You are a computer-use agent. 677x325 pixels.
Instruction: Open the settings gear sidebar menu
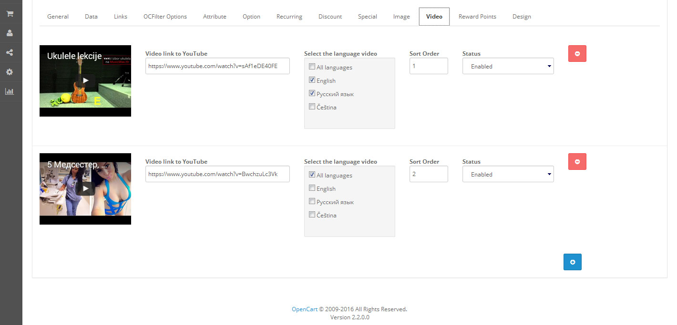(10, 72)
